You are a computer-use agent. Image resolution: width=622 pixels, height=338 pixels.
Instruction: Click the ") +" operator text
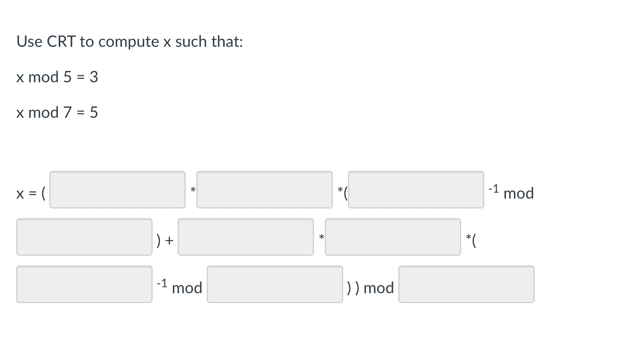point(163,241)
